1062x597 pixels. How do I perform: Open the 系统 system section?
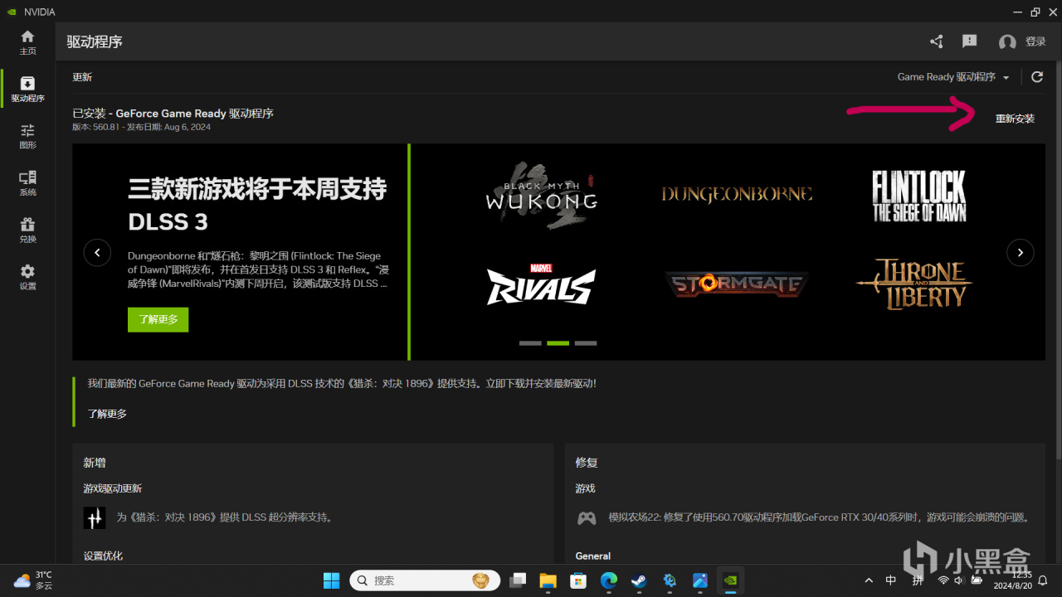tap(27, 183)
